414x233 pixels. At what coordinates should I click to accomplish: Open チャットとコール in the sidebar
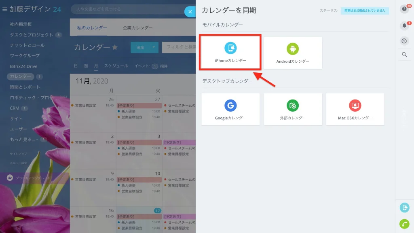pyautogui.click(x=27, y=45)
